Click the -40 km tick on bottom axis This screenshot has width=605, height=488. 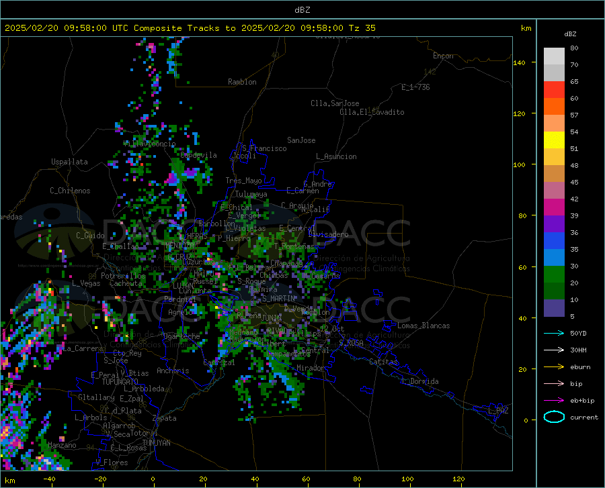[x=49, y=479]
